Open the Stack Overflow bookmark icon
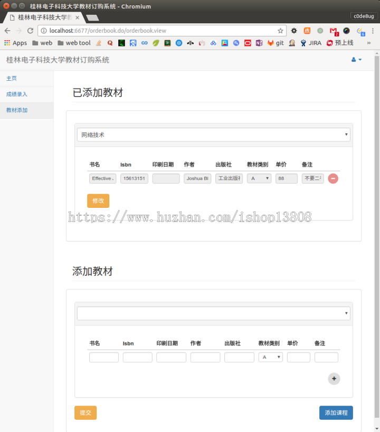The width and height of the screenshot is (380, 432). tap(99, 43)
